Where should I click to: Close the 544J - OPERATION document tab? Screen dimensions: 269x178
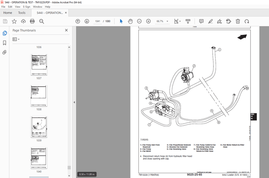click(x=66, y=13)
